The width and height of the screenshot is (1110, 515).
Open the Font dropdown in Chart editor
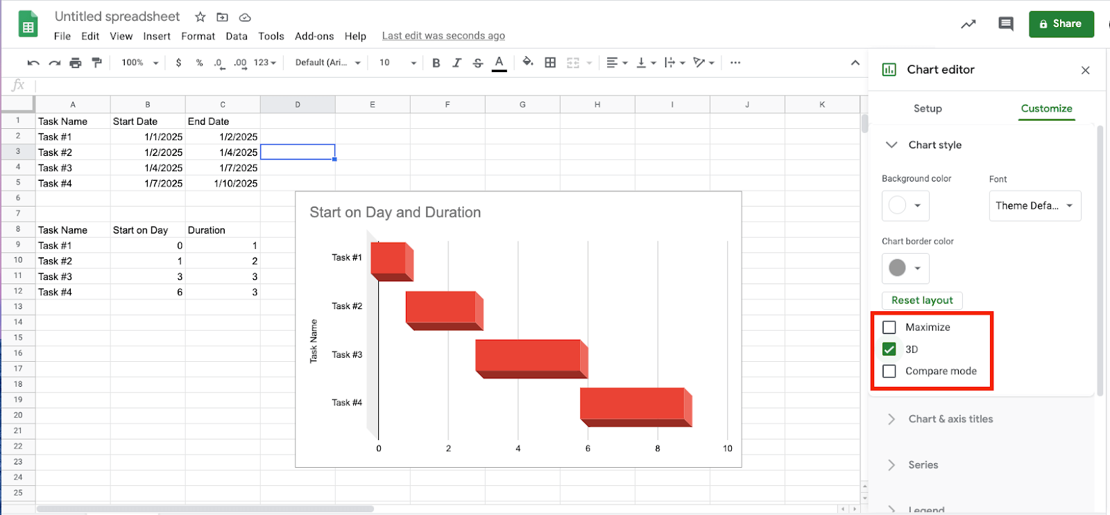pyautogui.click(x=1034, y=206)
